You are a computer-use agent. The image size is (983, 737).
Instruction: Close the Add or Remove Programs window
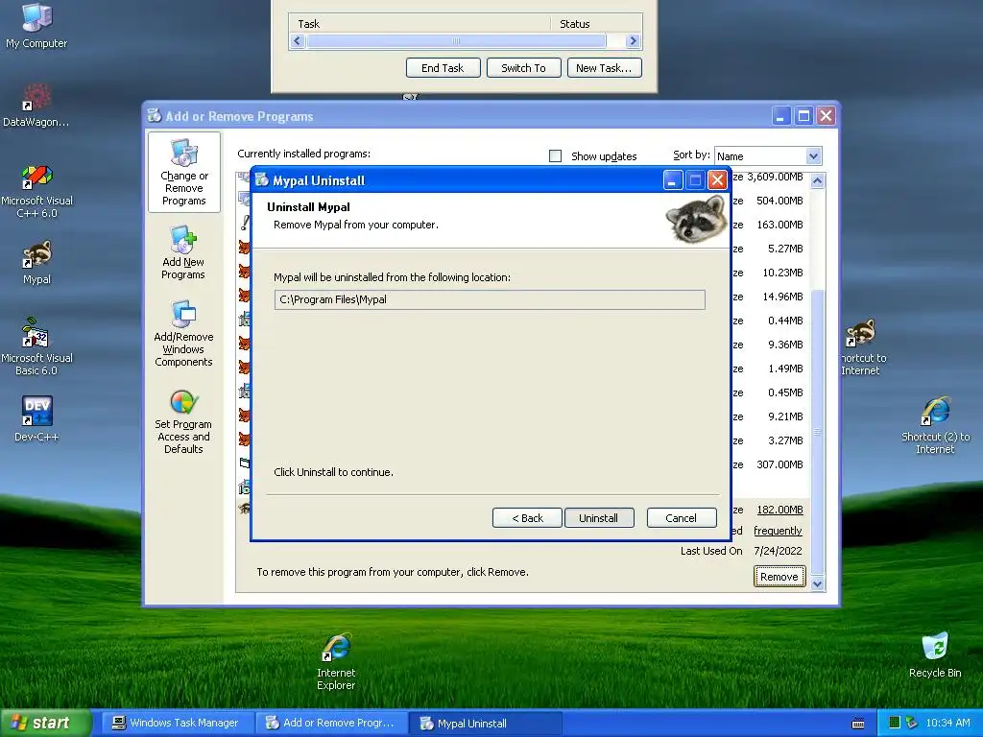pos(827,116)
